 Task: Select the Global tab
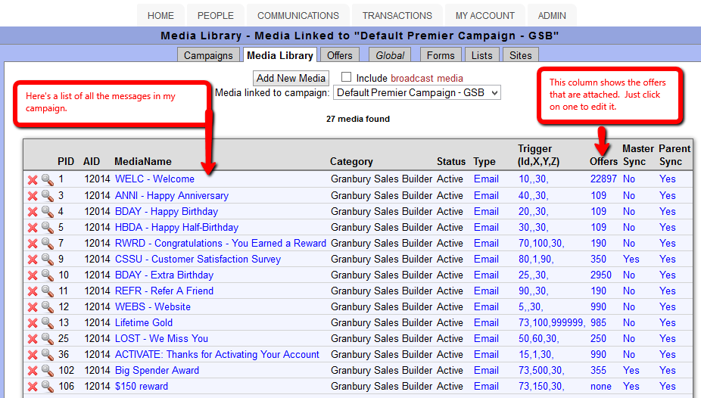(x=390, y=55)
